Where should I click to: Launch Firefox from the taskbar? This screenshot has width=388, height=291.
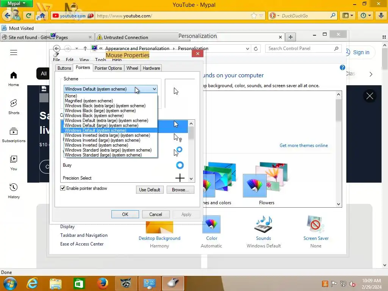102,283
